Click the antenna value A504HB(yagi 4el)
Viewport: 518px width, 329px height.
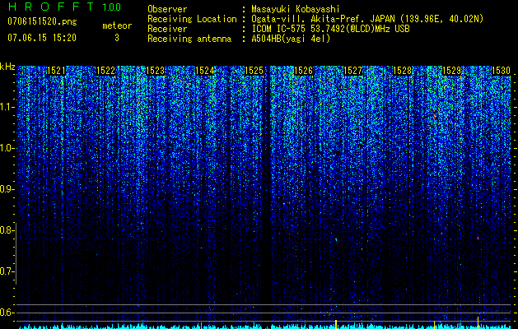pyautogui.click(x=291, y=39)
